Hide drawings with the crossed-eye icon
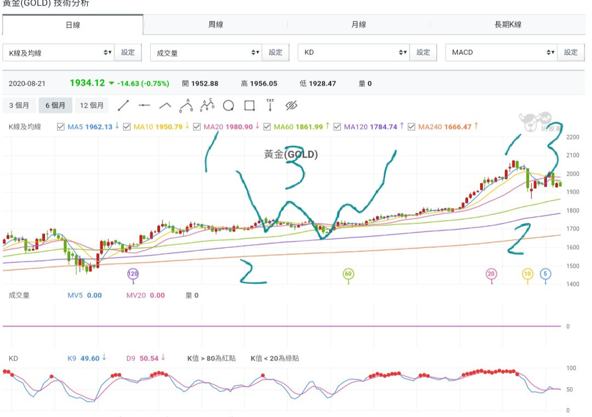 click(291, 105)
